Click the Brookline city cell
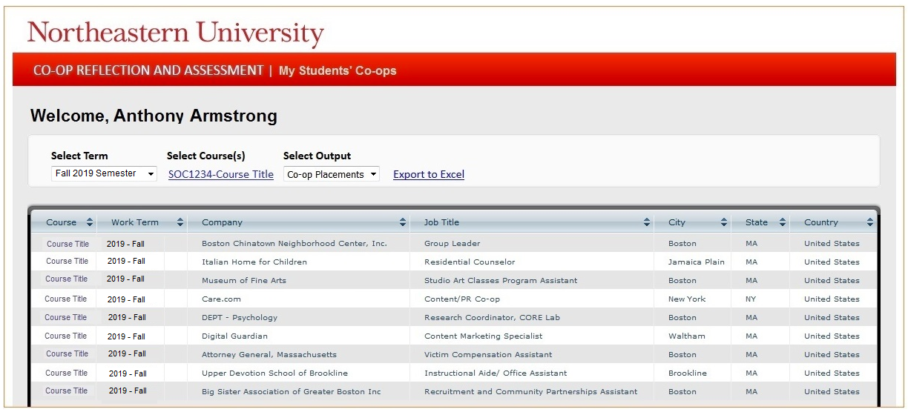 pos(688,373)
